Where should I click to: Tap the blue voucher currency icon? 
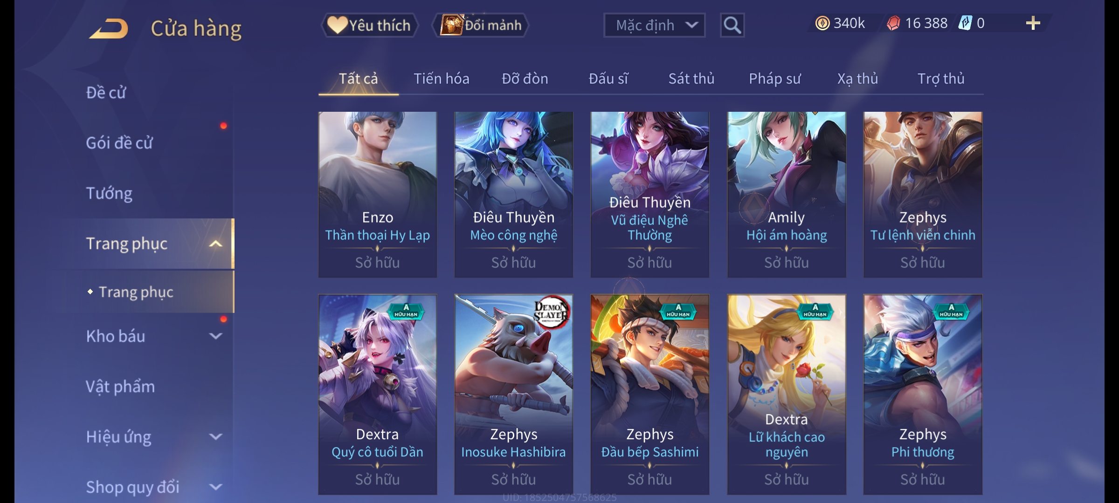click(x=965, y=23)
